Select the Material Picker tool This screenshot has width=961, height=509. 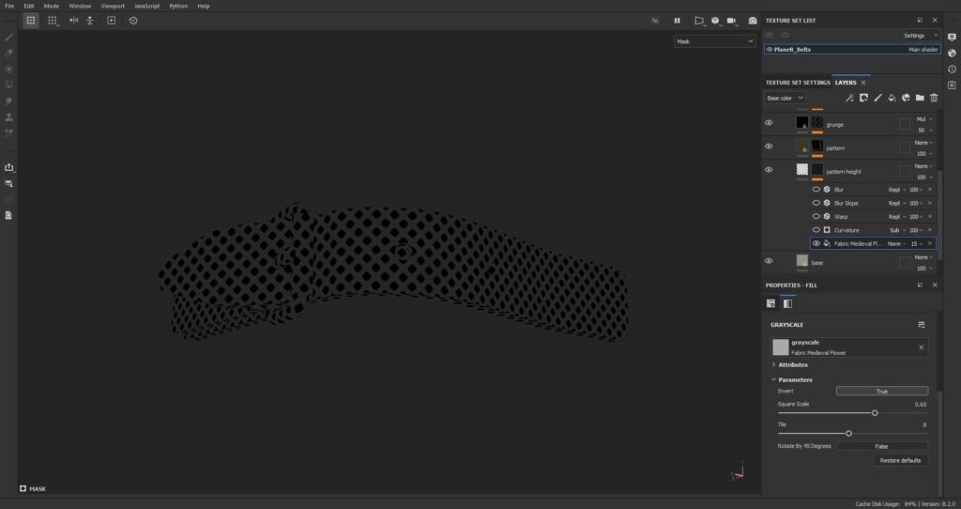click(x=8, y=132)
